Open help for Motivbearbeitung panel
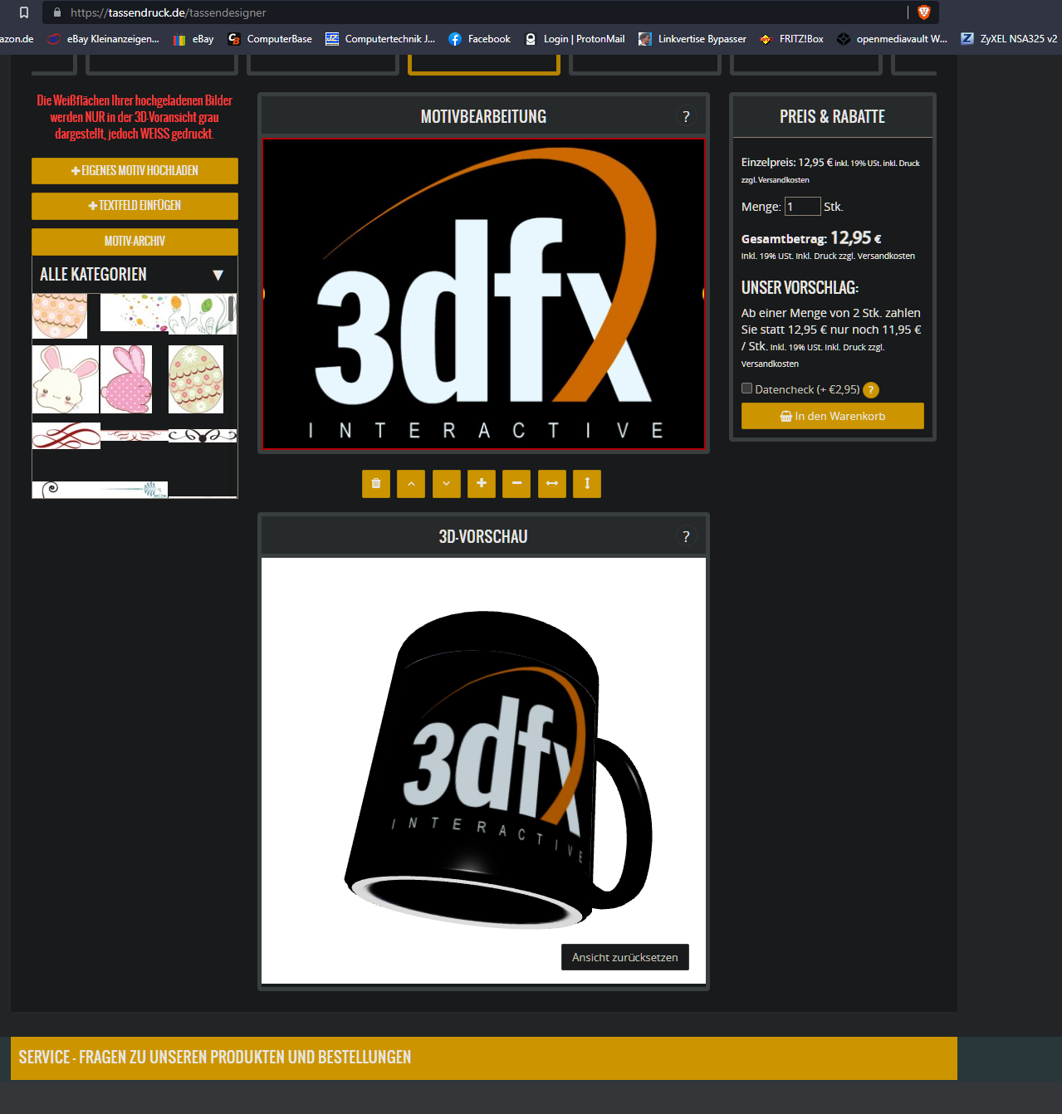This screenshot has height=1114, width=1062. coord(686,117)
